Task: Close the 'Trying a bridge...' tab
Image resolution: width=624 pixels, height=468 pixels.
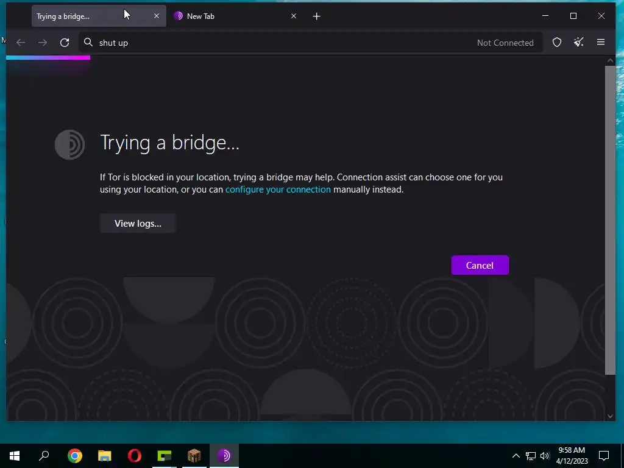Action: click(157, 16)
